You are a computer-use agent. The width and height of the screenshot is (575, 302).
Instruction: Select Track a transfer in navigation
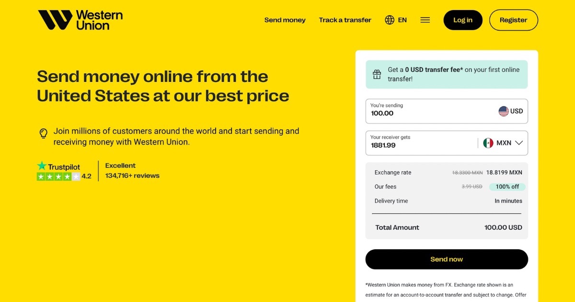point(345,20)
